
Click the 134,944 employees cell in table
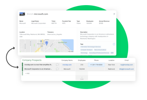82,69
